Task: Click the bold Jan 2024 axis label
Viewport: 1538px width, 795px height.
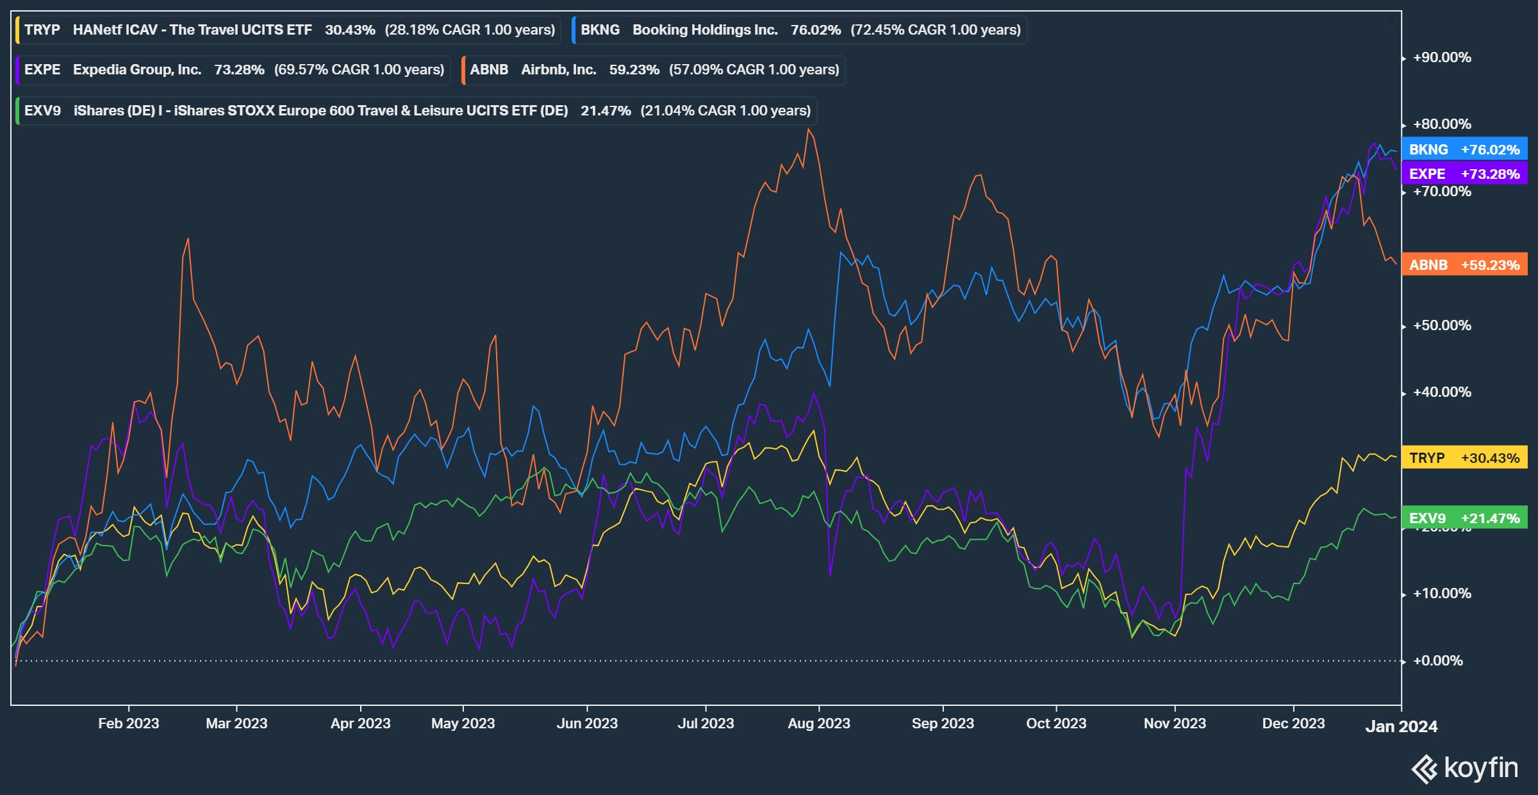Action: (1402, 726)
